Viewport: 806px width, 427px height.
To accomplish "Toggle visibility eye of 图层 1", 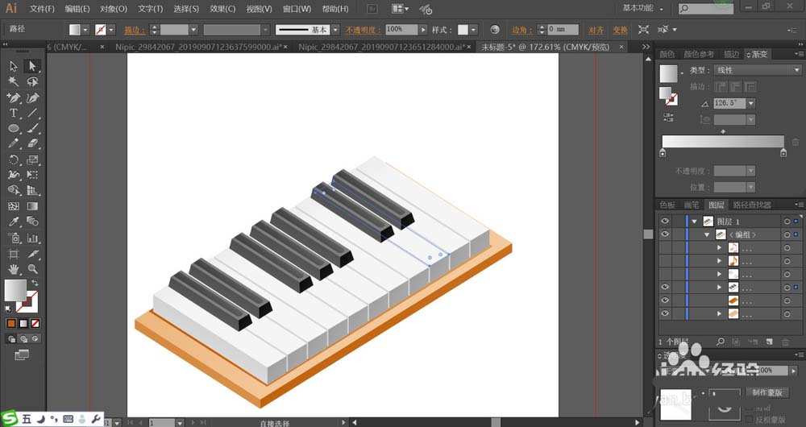I will [x=665, y=221].
